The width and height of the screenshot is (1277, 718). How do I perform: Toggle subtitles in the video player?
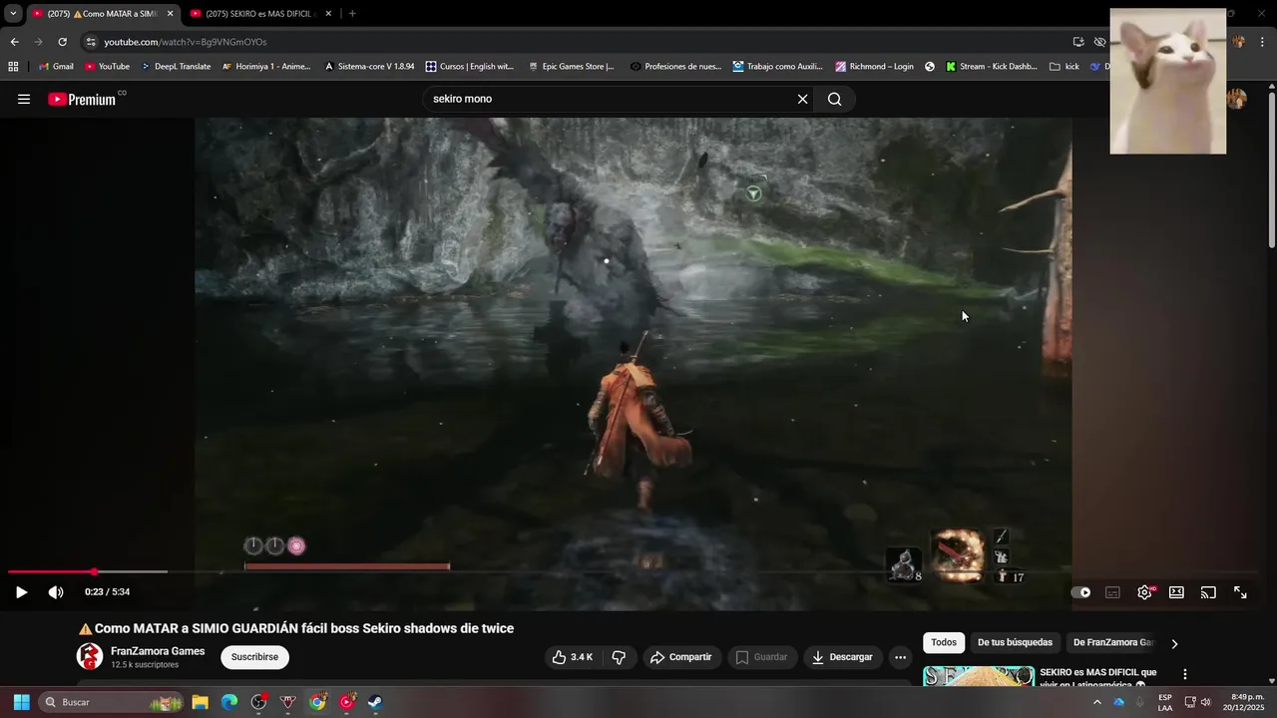click(x=1112, y=592)
